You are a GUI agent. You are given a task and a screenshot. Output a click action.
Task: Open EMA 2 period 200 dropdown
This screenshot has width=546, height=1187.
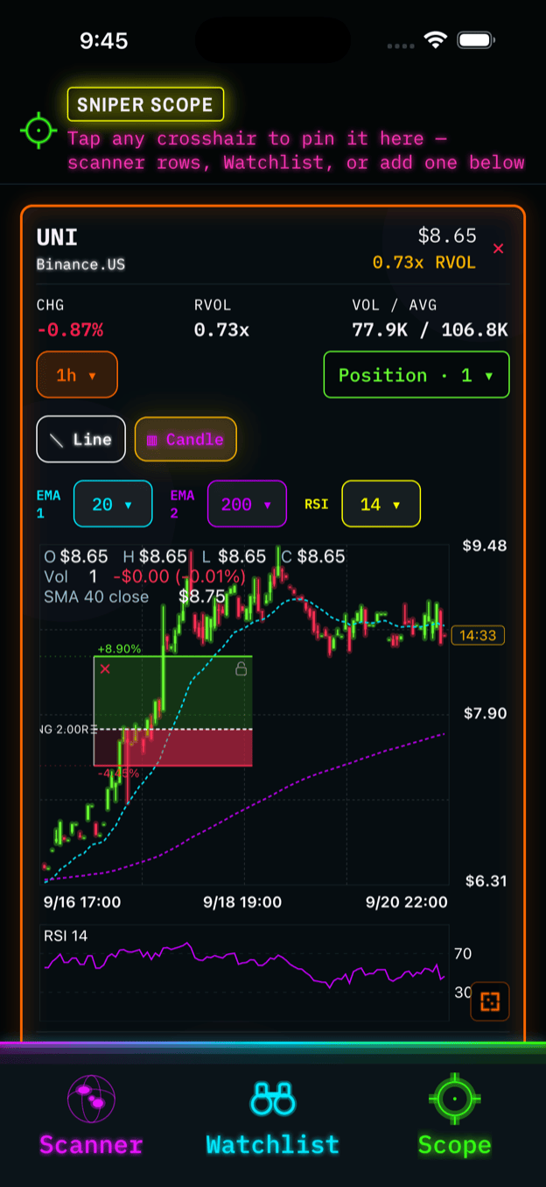247,505
